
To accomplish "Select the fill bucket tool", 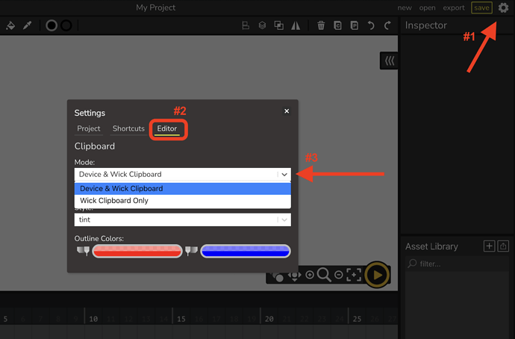I will pyautogui.click(x=10, y=25).
